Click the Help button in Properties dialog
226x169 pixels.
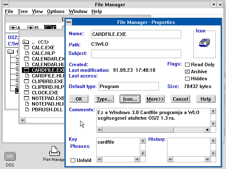206,99
